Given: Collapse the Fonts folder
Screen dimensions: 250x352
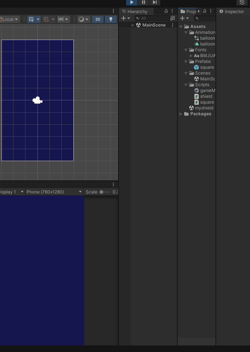Looking at the screenshot, I should 186,50.
